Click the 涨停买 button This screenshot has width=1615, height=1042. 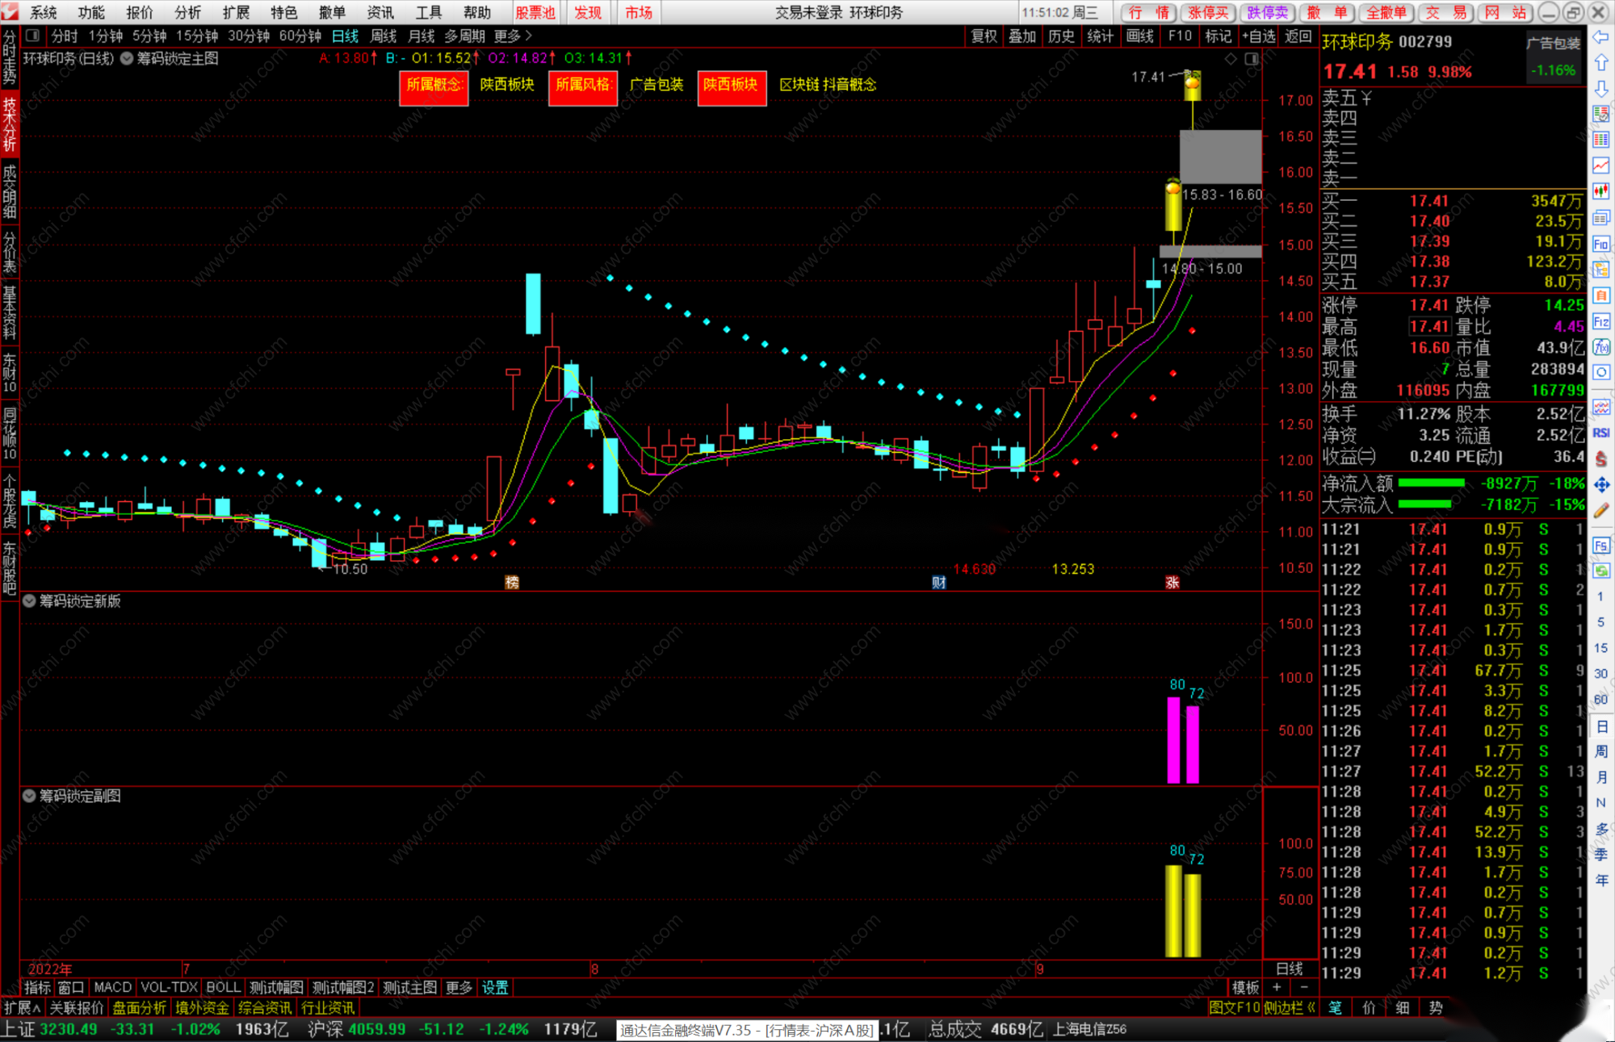pos(1208,12)
